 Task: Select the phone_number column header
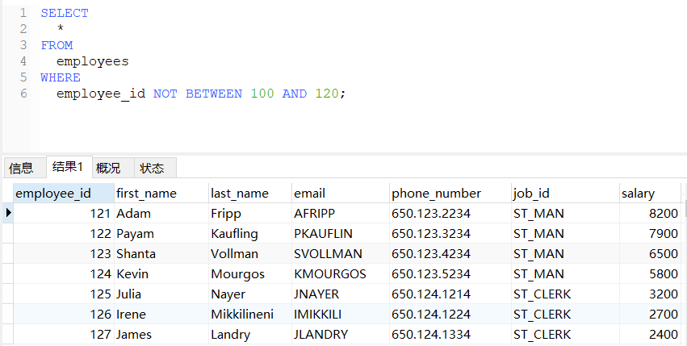coord(436,194)
